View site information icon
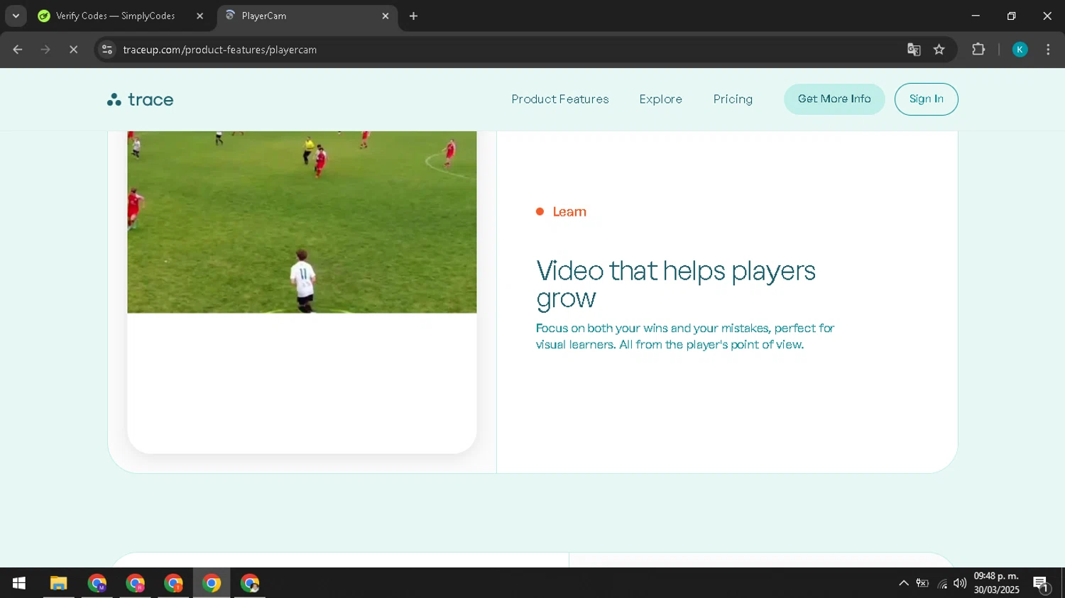1065x598 pixels. tap(107, 50)
